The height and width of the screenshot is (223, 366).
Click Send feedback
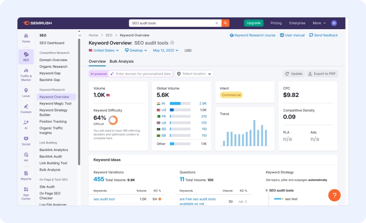[324, 35]
